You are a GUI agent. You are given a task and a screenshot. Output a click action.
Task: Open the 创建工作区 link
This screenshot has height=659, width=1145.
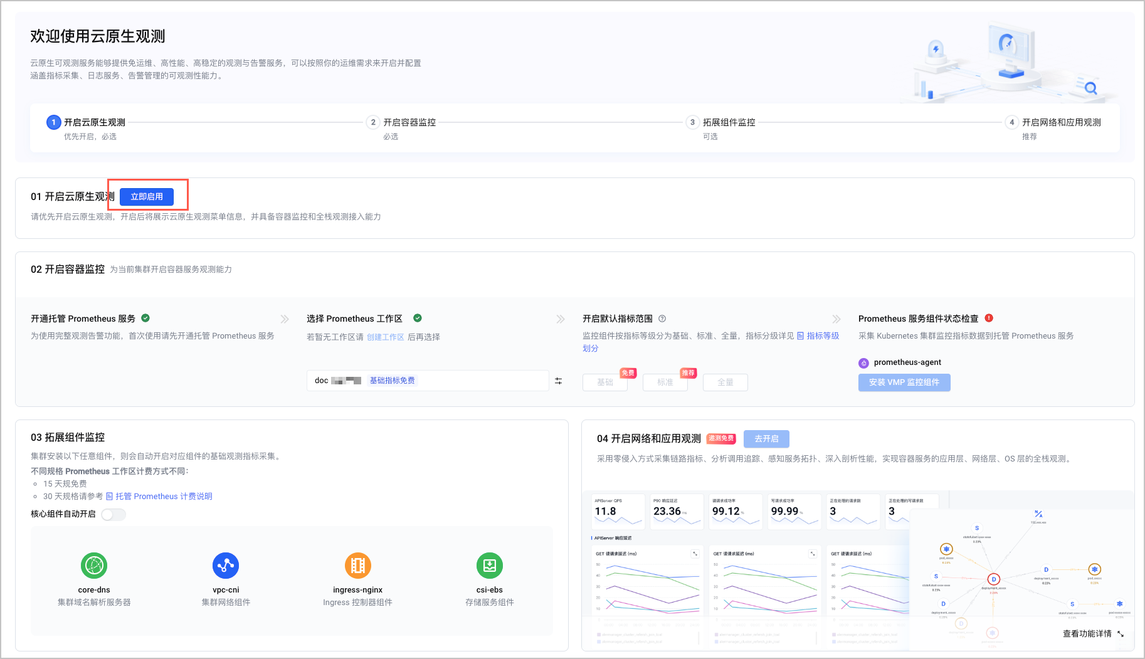pyautogui.click(x=385, y=337)
